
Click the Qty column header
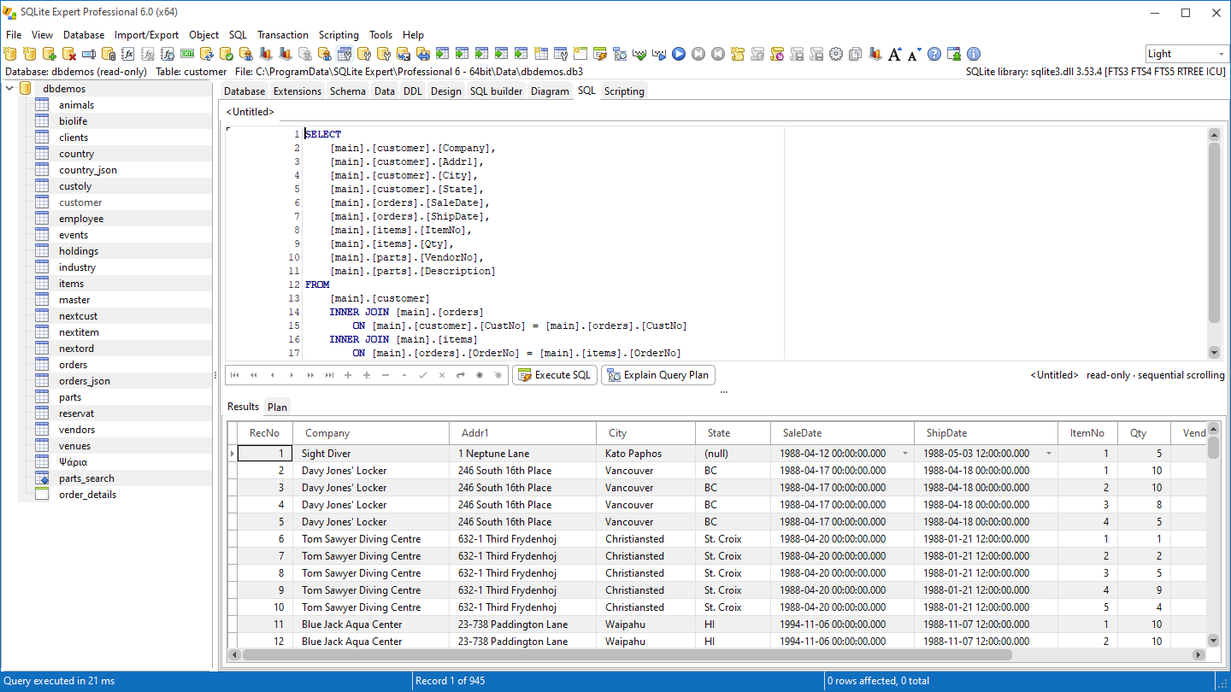1143,433
